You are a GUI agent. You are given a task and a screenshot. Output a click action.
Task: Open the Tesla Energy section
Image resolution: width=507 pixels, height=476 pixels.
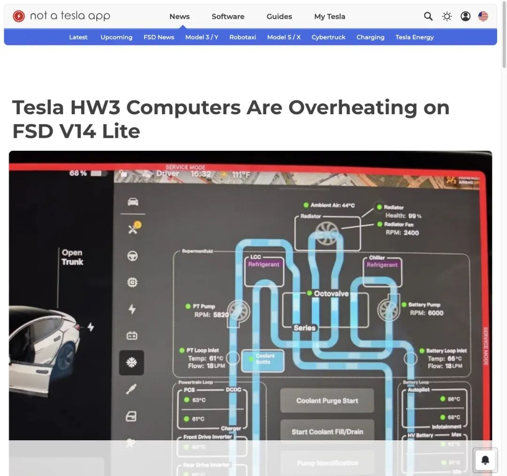(415, 37)
